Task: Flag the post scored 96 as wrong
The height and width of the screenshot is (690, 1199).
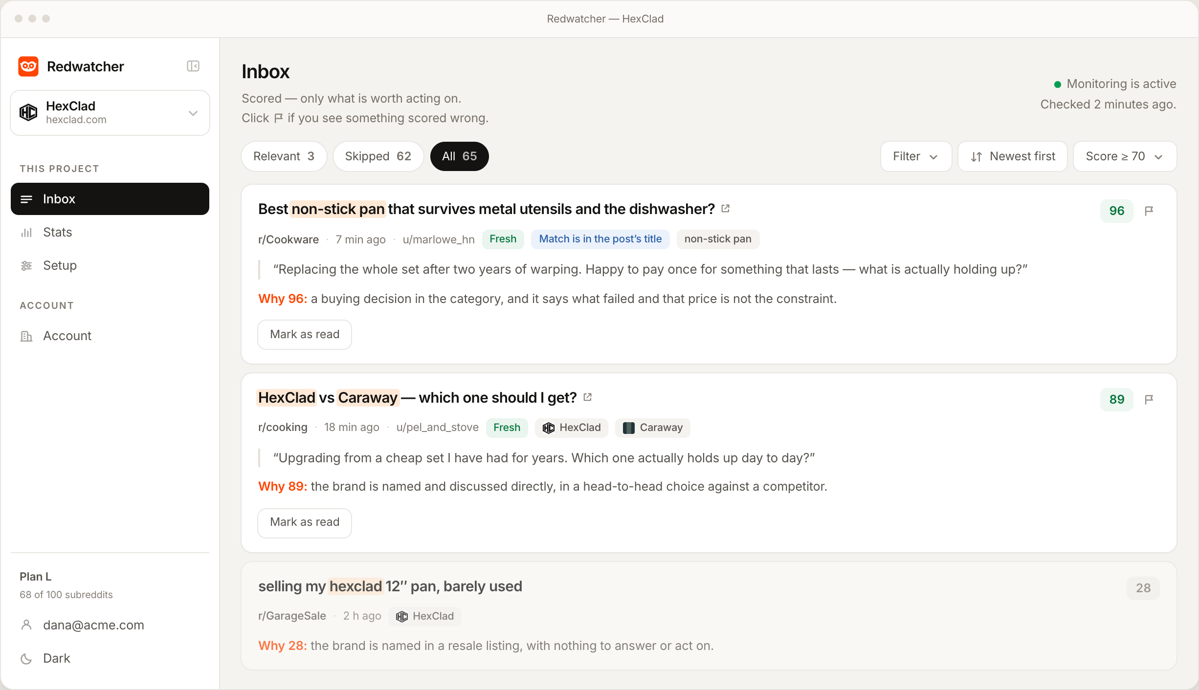Action: 1149,211
